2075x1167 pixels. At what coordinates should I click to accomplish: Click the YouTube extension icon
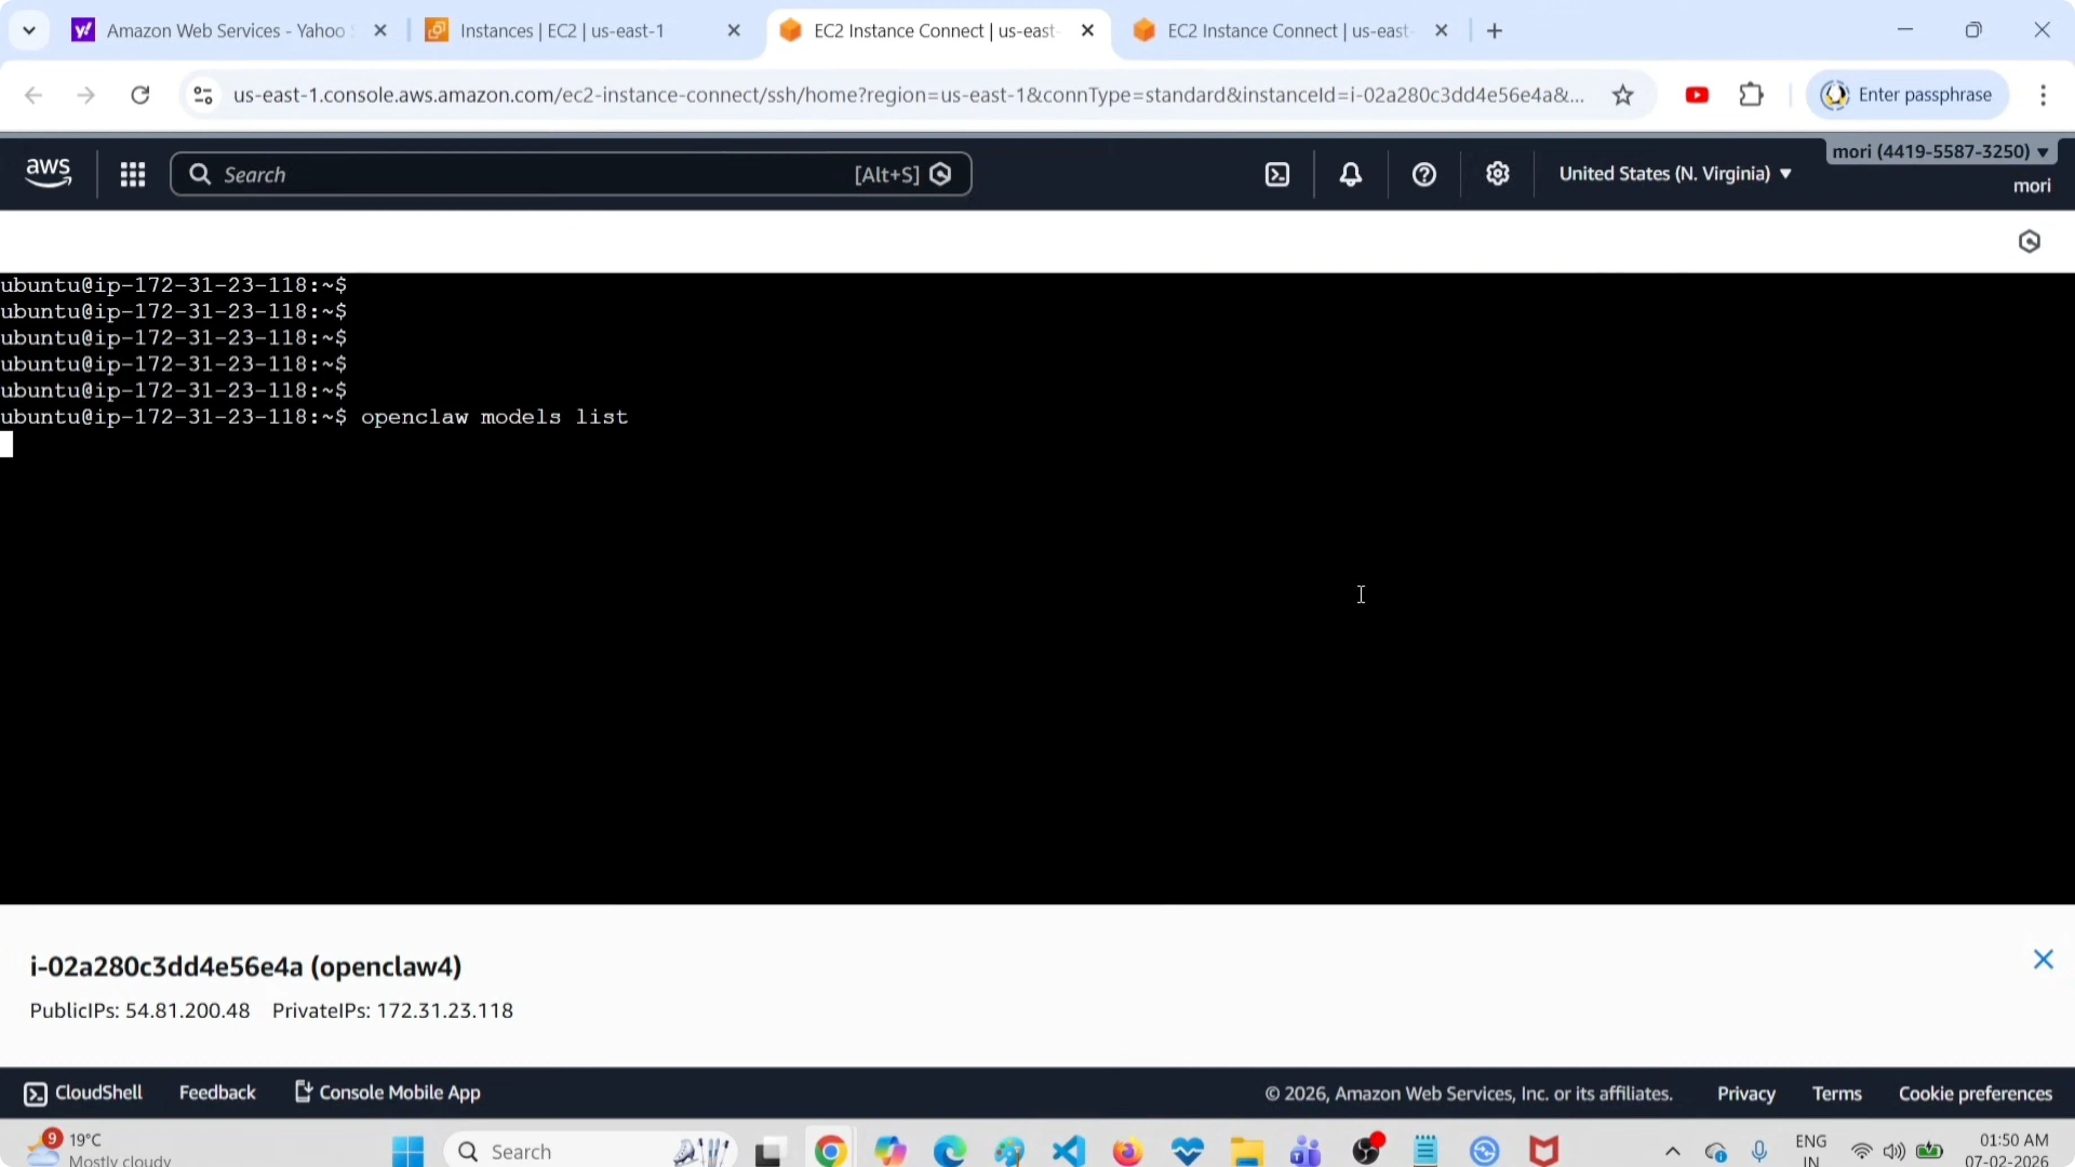tap(1697, 96)
